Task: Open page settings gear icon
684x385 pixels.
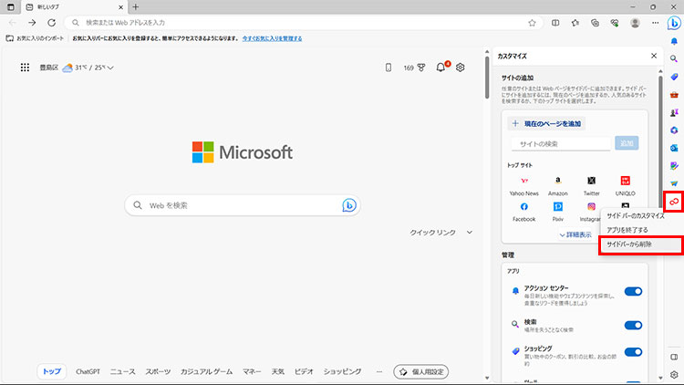Action: tap(461, 68)
